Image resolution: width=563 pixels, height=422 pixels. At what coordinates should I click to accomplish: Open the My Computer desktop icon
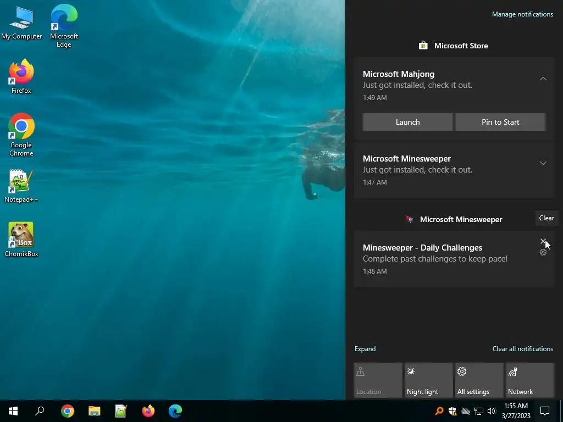pos(21,23)
